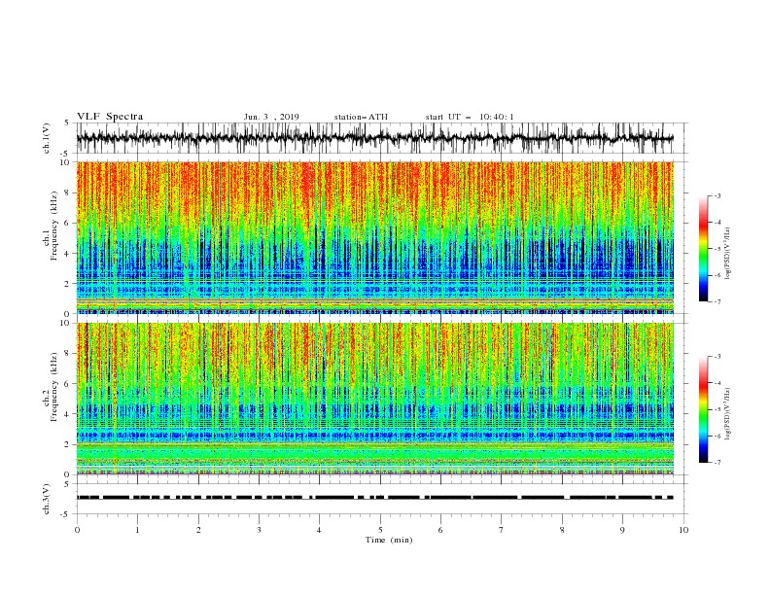Click the "-5" tick on ch.1 color bar

point(717,249)
